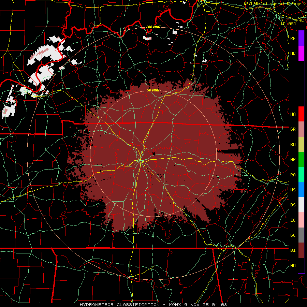Pick the blue WS legend swatch
The height and width of the screenshot is (307, 307).
click(x=301, y=190)
